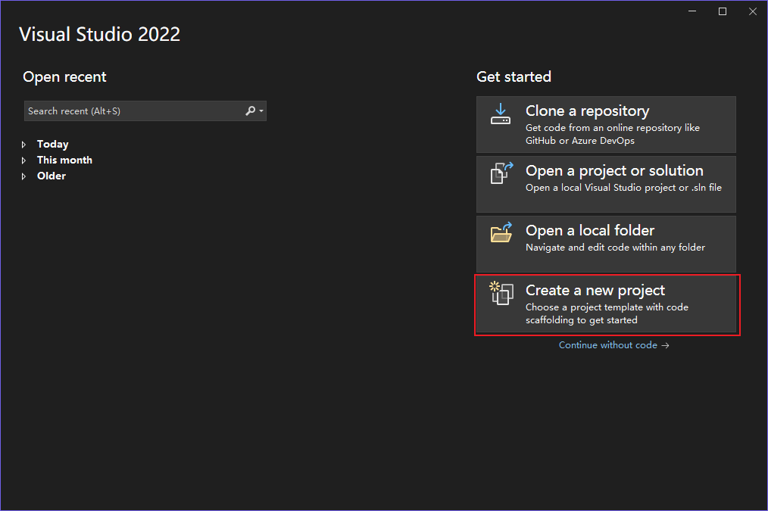Click the Clone a repository download icon
This screenshot has width=768, height=511.
[x=501, y=114]
